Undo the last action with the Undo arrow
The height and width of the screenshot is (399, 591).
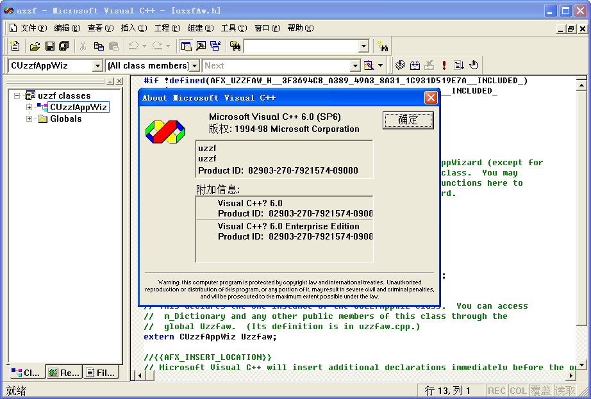click(133, 46)
